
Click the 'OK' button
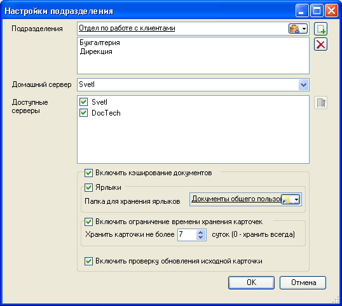(251, 283)
